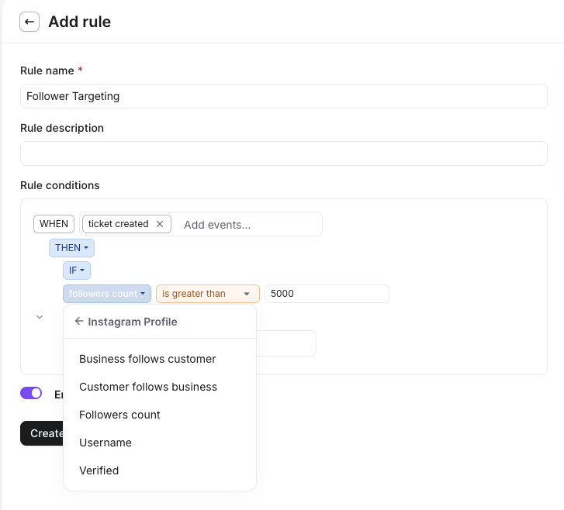Screen dimensions: 564x510
Task: Open the followers count field dropdown
Action: tap(107, 294)
